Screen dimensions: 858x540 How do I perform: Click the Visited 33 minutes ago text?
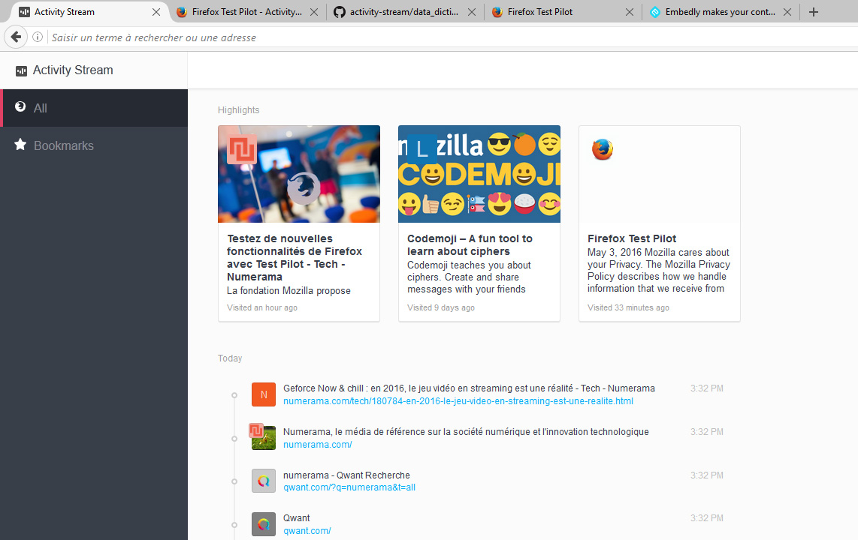(x=628, y=308)
